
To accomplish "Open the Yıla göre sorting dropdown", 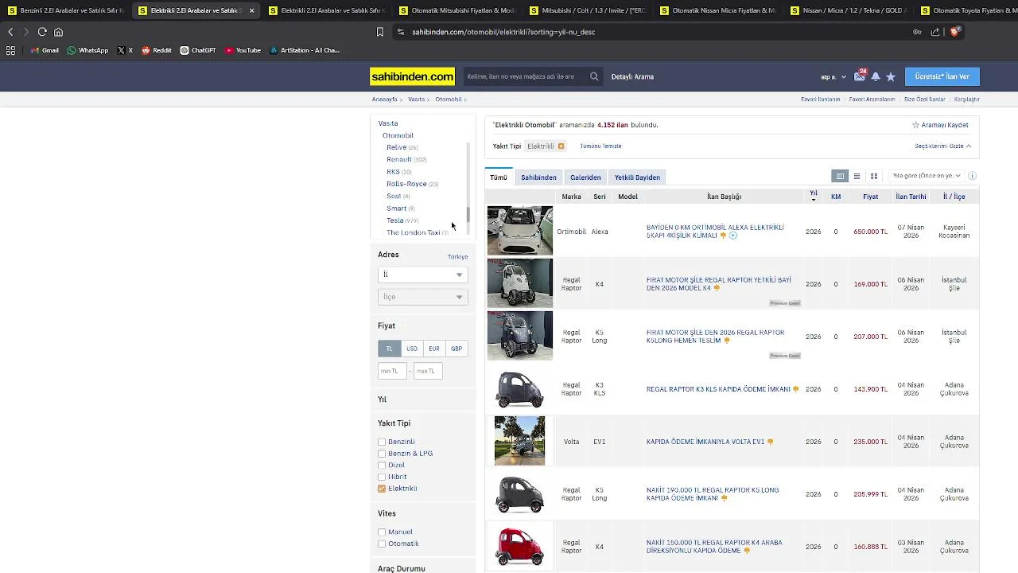I will [927, 176].
